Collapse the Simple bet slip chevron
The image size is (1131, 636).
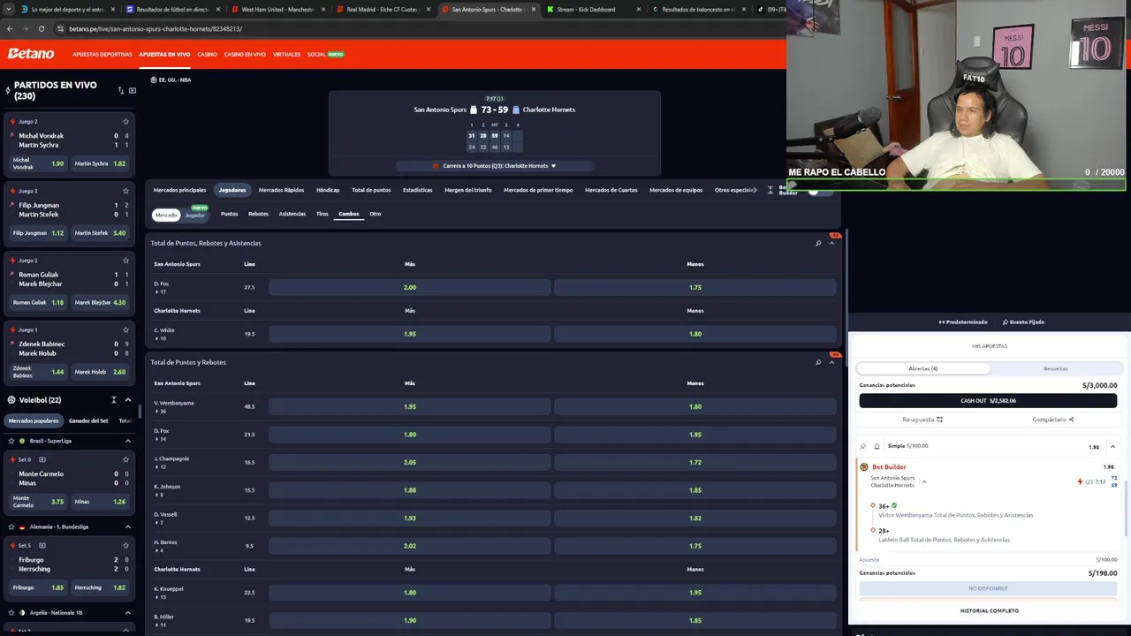(1112, 447)
